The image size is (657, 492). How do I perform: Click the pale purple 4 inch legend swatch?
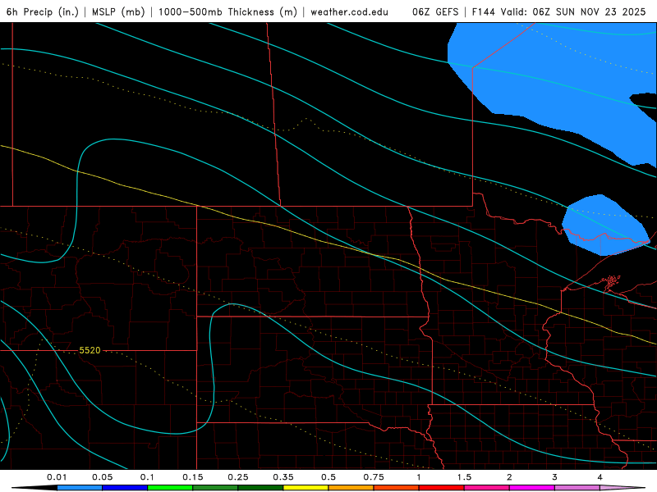point(620,488)
